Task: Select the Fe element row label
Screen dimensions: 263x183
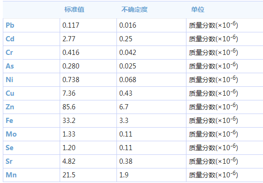Action: pos(9,121)
